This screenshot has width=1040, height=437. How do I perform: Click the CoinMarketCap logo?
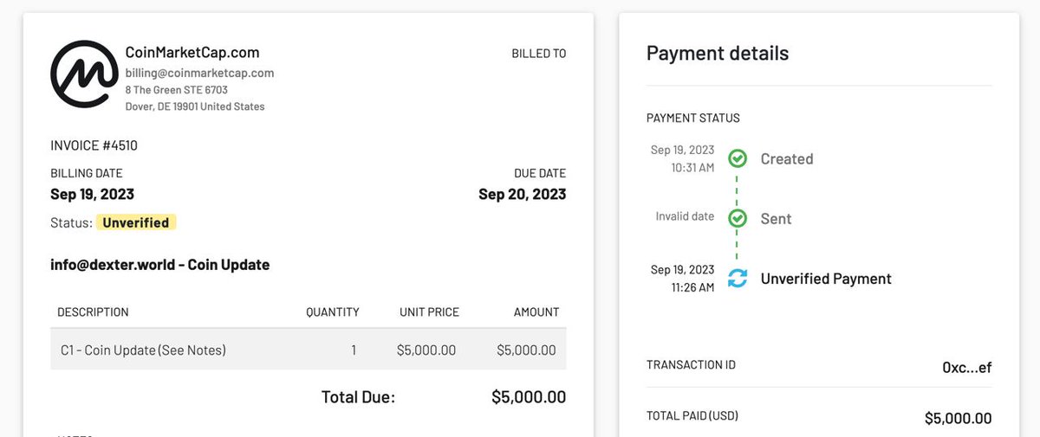(84, 74)
